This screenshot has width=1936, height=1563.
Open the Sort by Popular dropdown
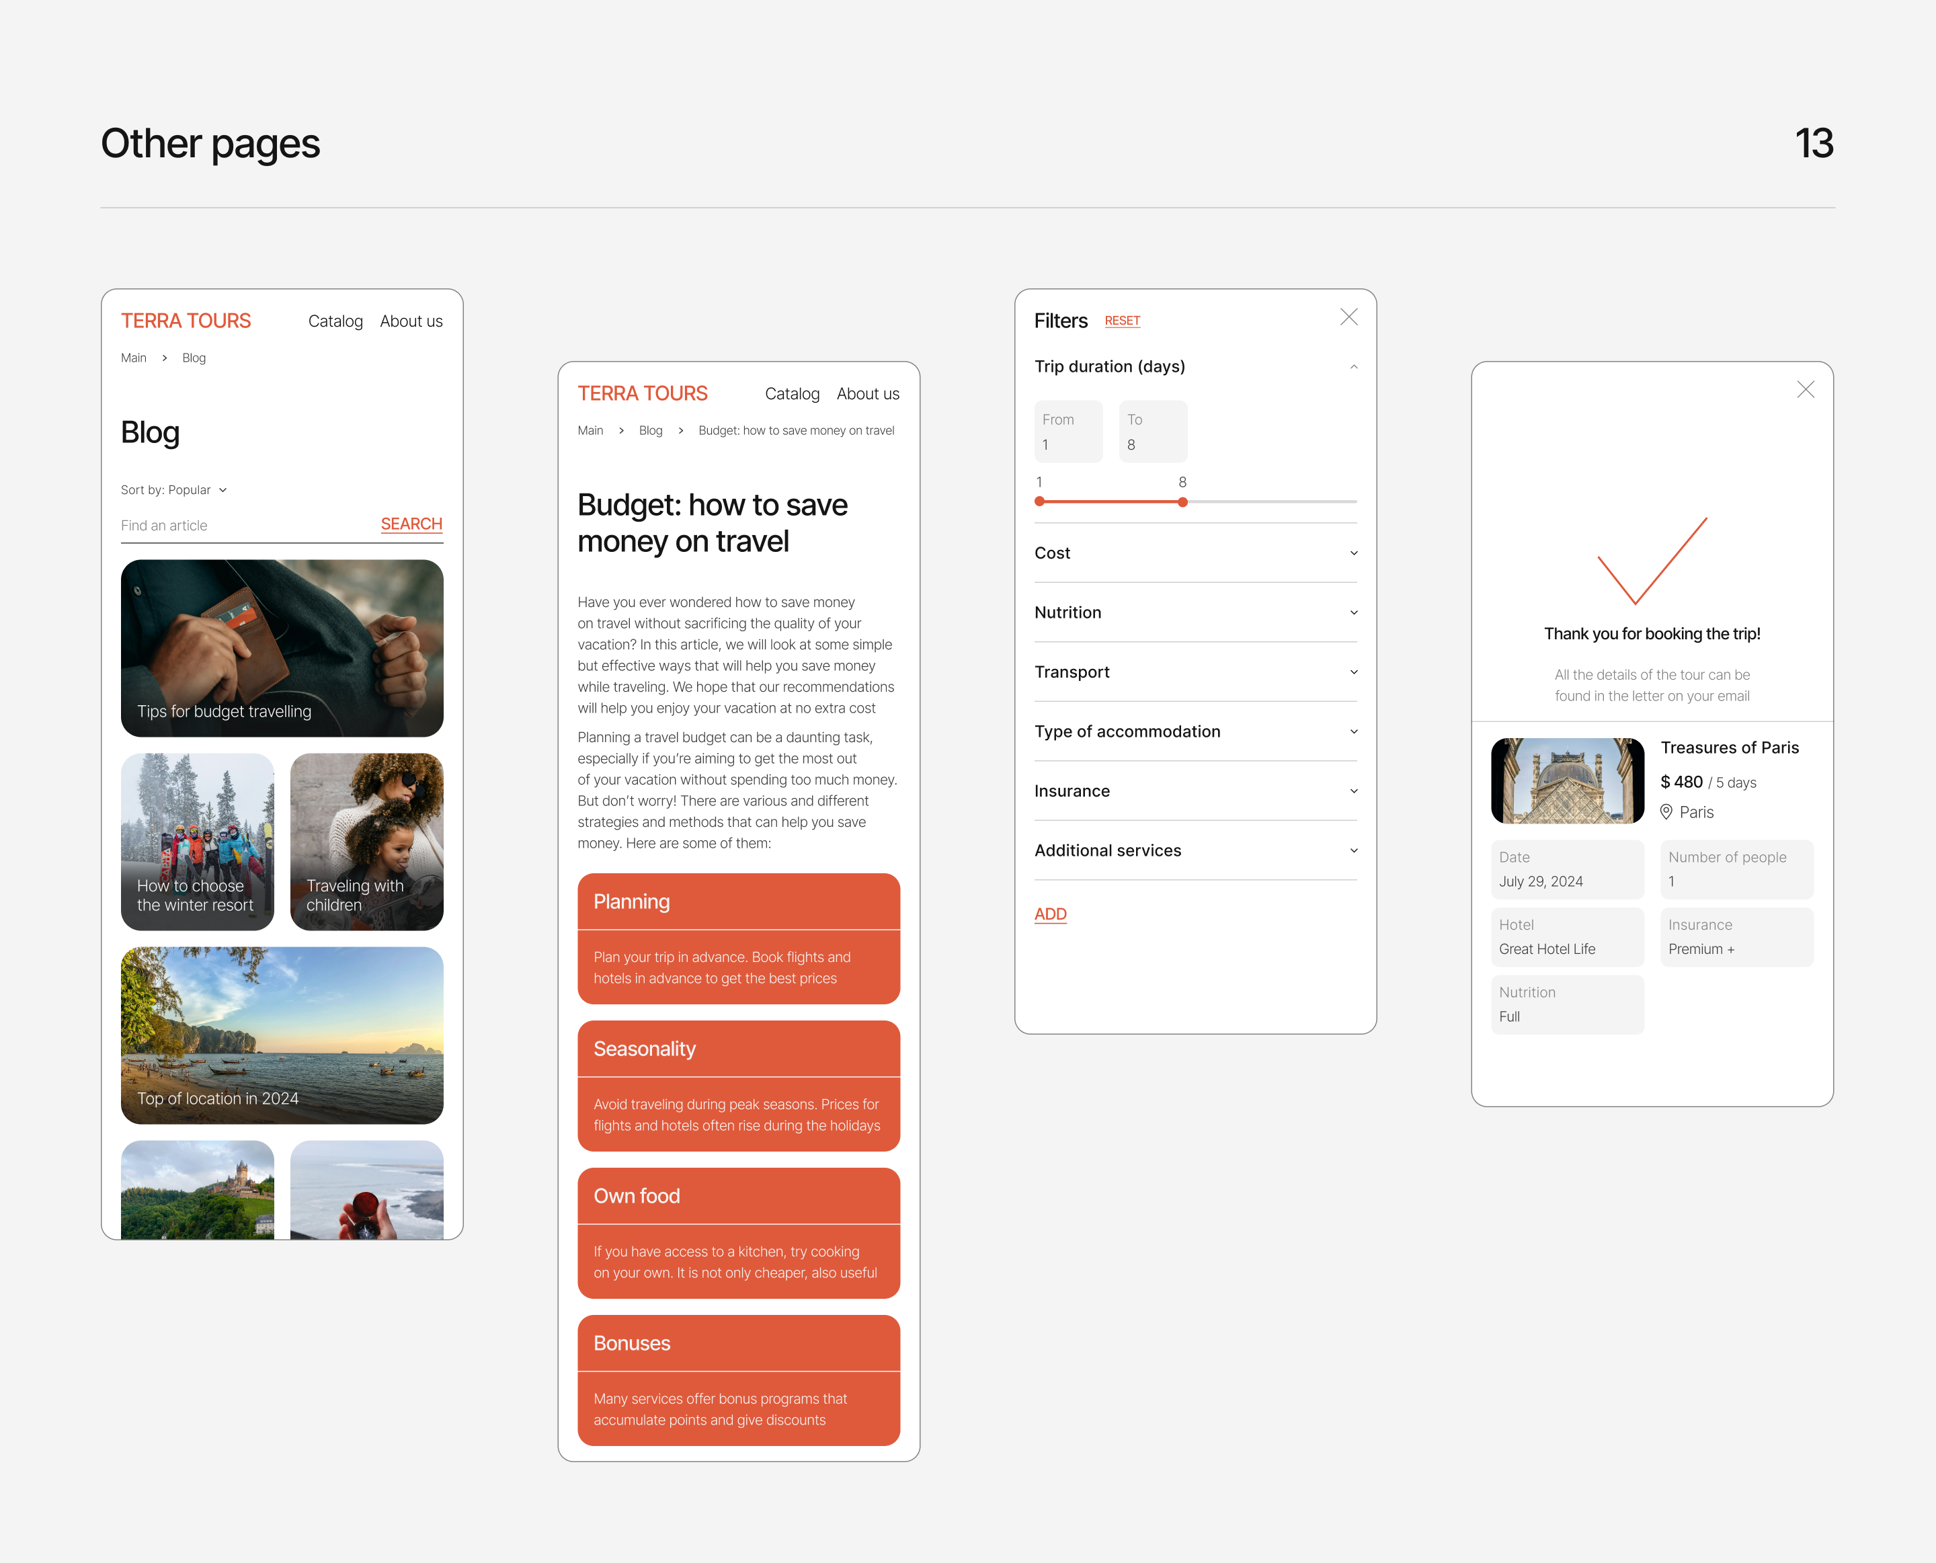(x=173, y=490)
